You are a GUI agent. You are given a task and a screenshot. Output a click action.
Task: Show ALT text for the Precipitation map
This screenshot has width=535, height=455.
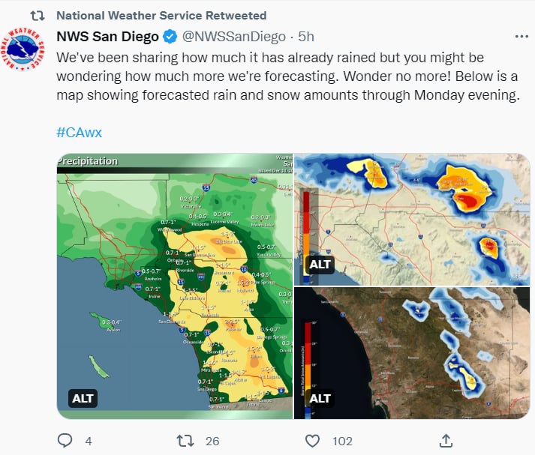(x=83, y=398)
